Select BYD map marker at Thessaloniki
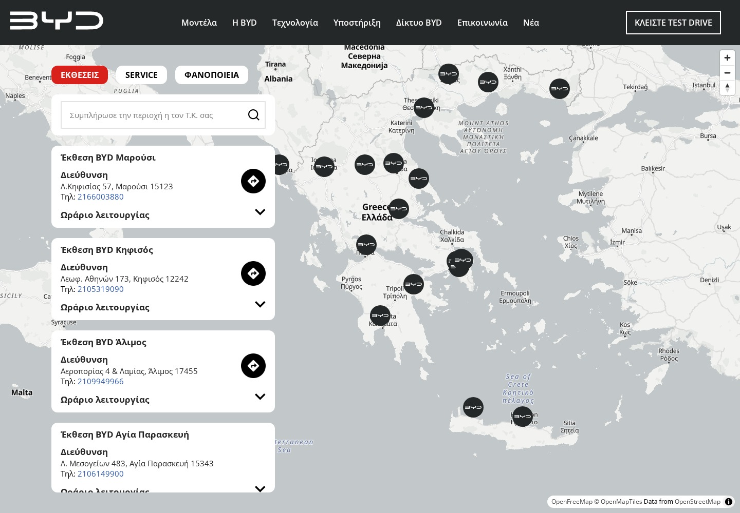Viewport: 740px width, 513px height. coord(424,108)
